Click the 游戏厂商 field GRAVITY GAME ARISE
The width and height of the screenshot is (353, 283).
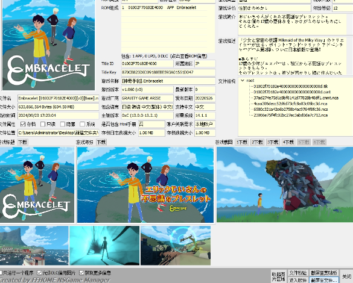[147, 98]
